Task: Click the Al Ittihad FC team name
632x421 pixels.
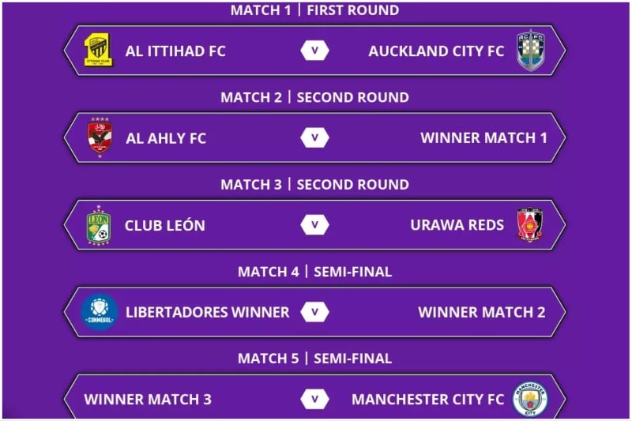Action: [x=175, y=51]
